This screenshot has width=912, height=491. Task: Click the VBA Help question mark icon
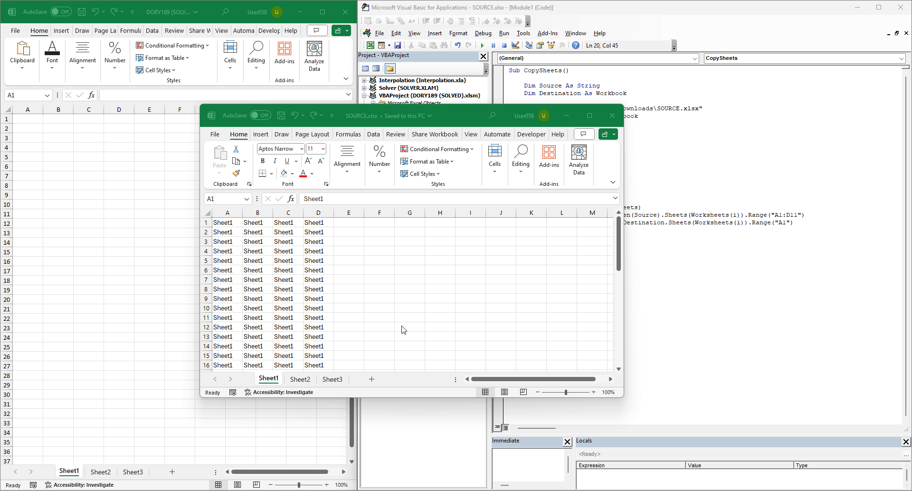coord(576,46)
